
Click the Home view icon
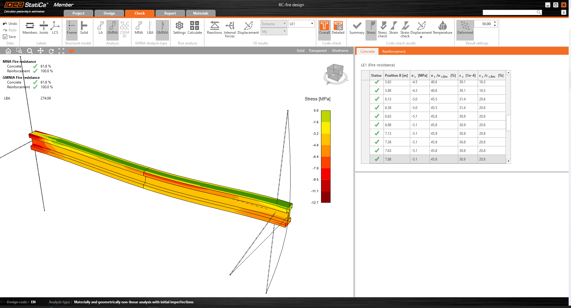[8, 51]
